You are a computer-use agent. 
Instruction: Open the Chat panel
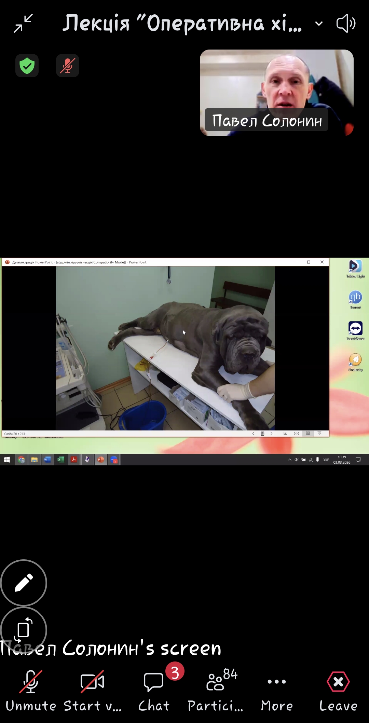154,691
